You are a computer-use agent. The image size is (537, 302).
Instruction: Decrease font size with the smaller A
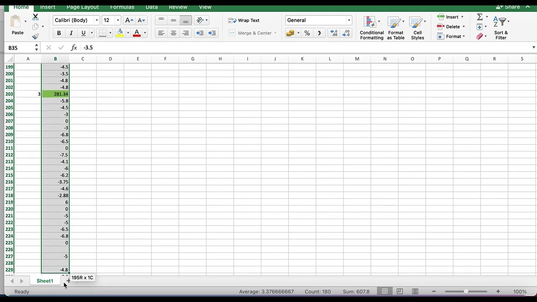coord(141,20)
